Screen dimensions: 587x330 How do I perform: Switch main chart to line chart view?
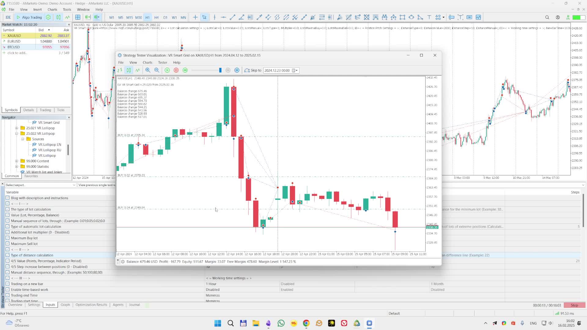[x=67, y=17]
